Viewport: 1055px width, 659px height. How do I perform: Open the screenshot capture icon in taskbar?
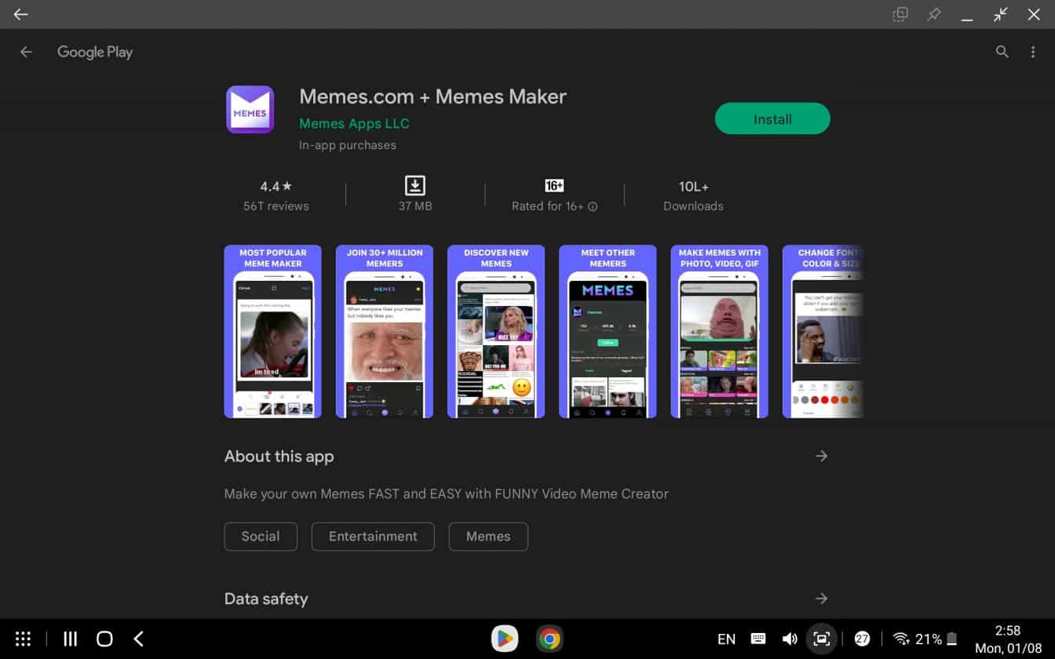[821, 639]
